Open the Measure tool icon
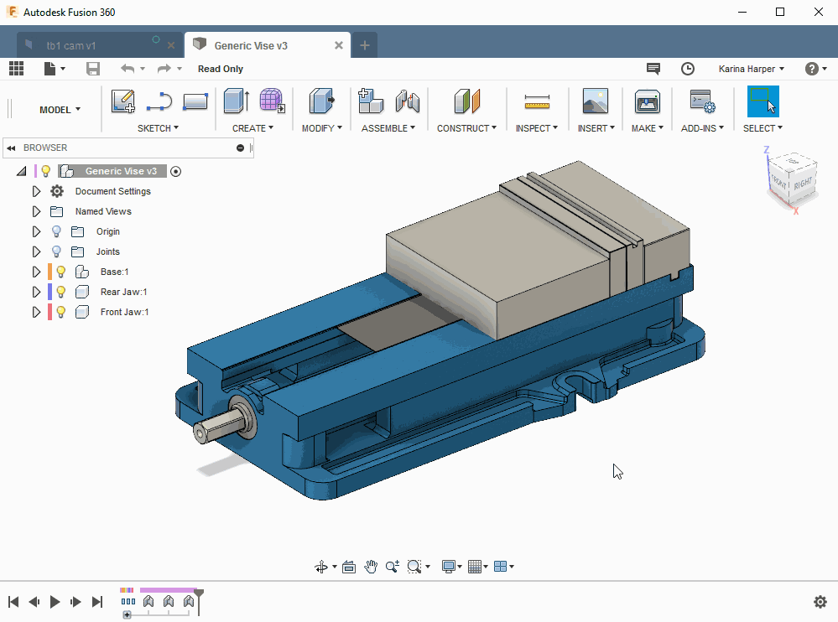Image resolution: width=838 pixels, height=622 pixels. point(537,101)
